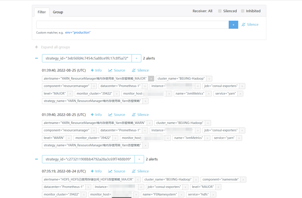Select the level="MAJOR" label in HDFS alert

(x=203, y=187)
